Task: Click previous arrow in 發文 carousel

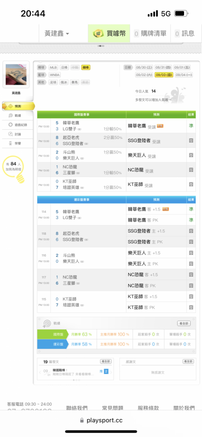Action: (x=40, y=371)
